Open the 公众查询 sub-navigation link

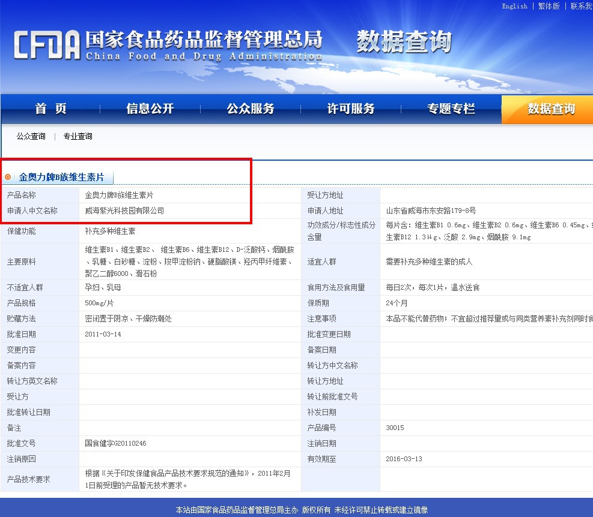coord(31,136)
